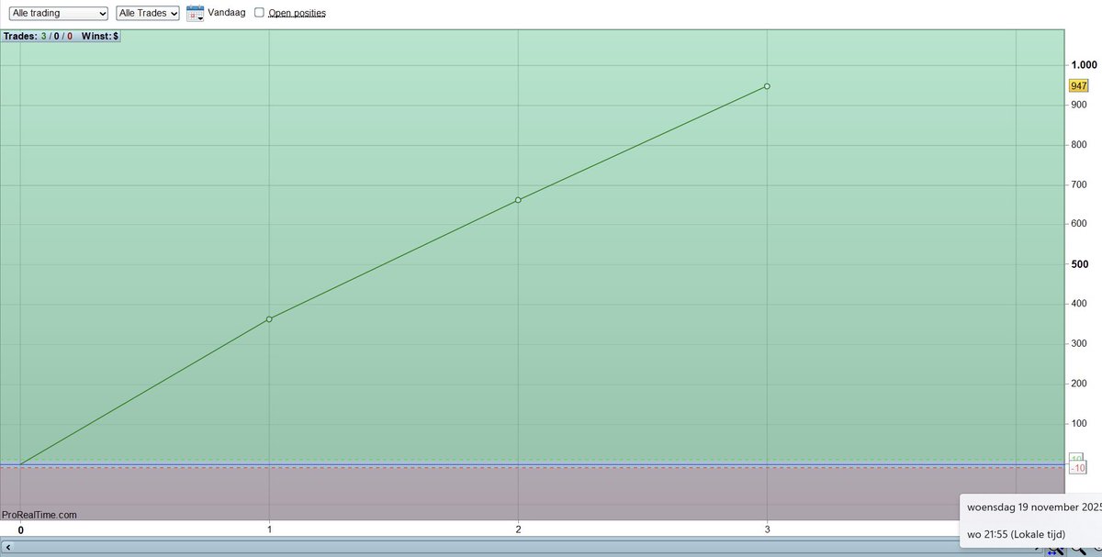Click the yellow 947 value label

point(1078,86)
